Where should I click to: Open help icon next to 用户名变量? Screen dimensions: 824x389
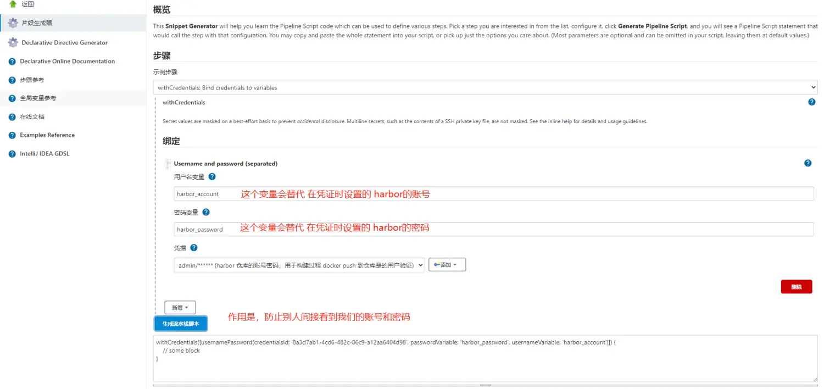[212, 177]
